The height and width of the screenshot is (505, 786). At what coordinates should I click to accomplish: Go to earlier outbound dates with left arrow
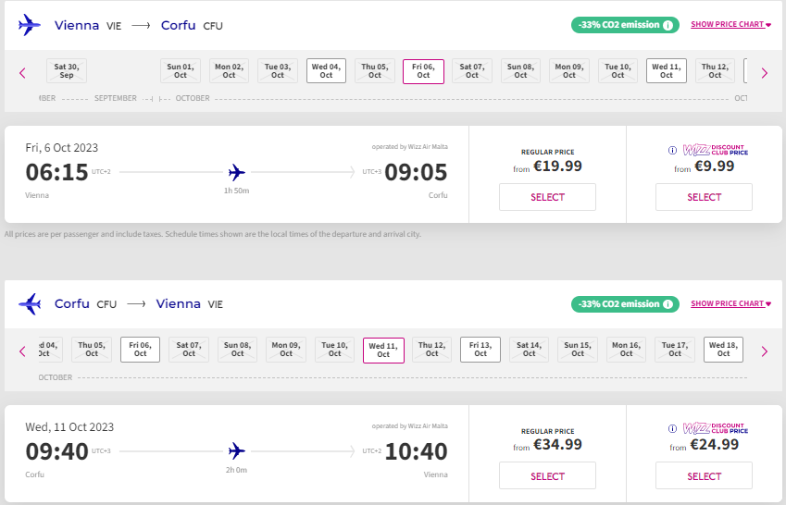tap(22, 73)
